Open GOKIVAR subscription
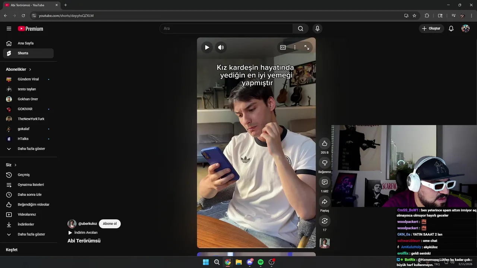Image resolution: width=477 pixels, height=268 pixels. [x=28, y=109]
